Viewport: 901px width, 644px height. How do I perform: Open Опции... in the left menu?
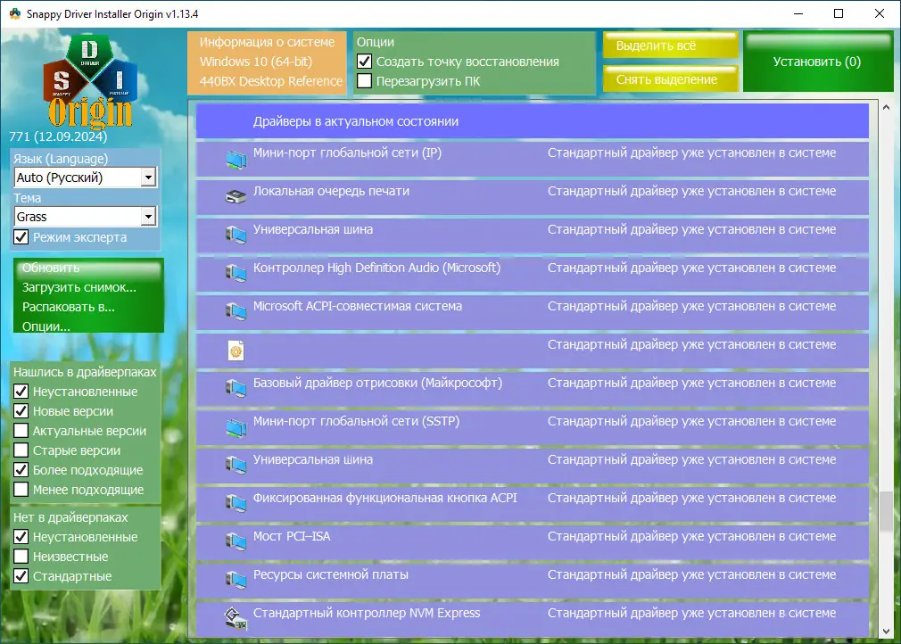[x=46, y=326]
